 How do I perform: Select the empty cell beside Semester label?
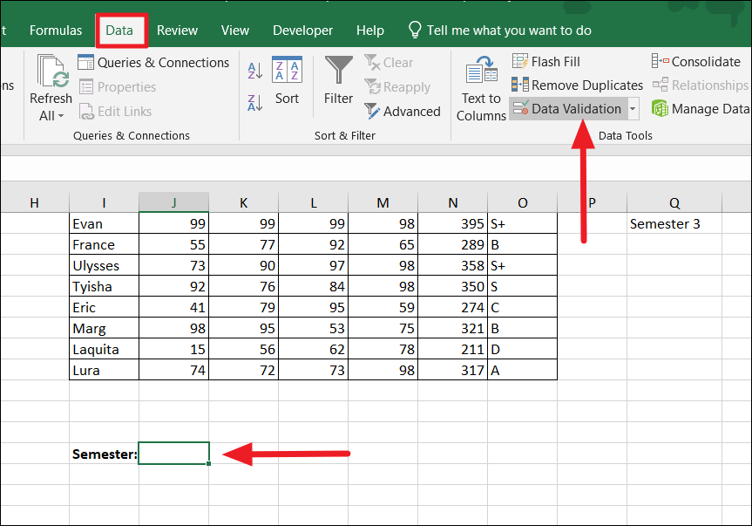[x=173, y=453]
